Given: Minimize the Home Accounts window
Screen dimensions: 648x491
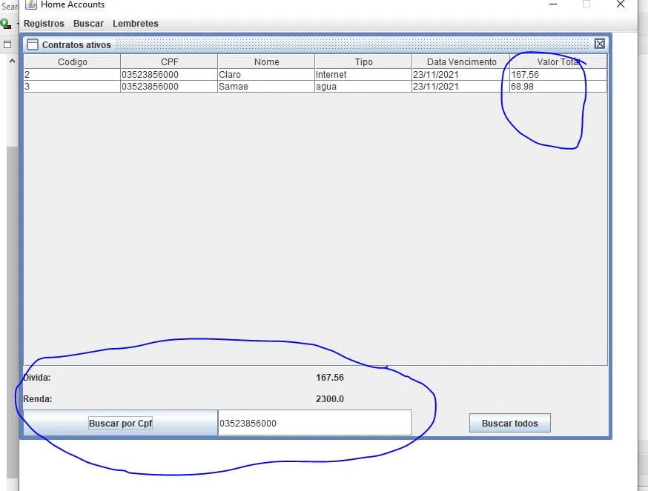Looking at the screenshot, I should (553, 4).
